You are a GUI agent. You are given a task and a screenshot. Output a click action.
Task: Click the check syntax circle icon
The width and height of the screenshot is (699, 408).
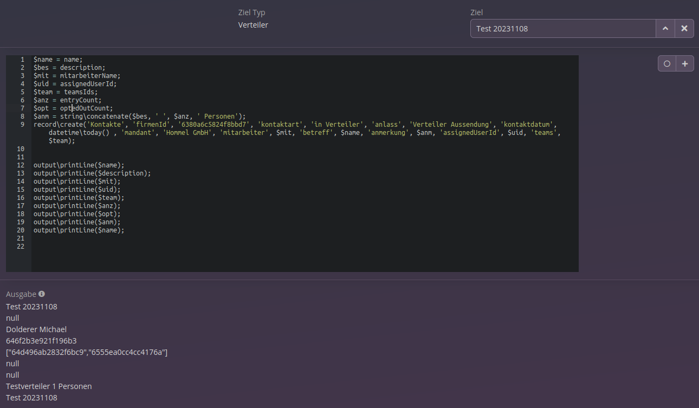667,64
